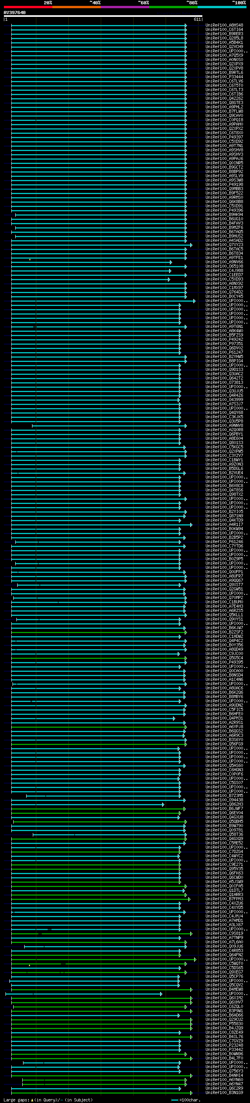Click the green segment of the identity scale
The height and width of the screenshot is (1103, 250).
tap(173, 7)
